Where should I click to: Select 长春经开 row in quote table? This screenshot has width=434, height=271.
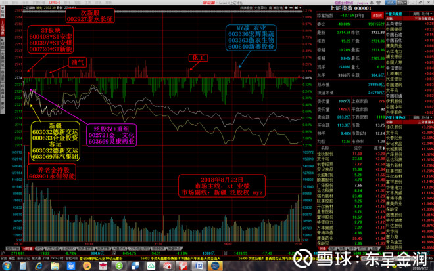pyautogui.click(x=351, y=164)
